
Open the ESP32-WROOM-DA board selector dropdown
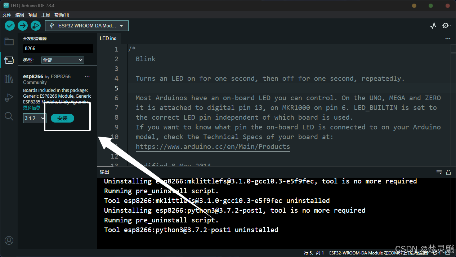tap(87, 26)
